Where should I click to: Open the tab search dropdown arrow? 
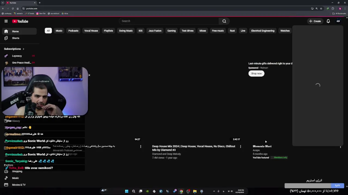tap(3, 3)
